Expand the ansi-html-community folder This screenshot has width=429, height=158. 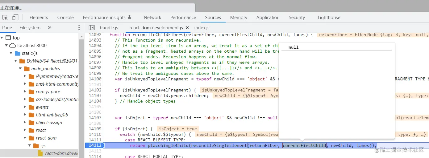(26, 84)
